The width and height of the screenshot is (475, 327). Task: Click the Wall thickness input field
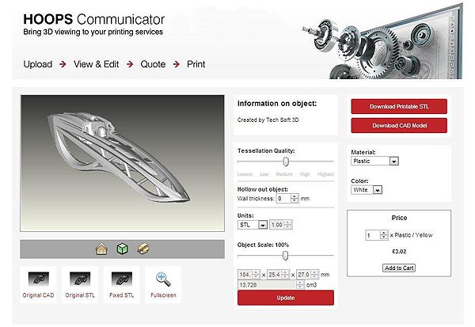click(291, 199)
